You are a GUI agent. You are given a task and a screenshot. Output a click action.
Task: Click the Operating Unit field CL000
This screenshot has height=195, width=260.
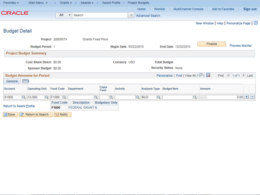coord(36,97)
